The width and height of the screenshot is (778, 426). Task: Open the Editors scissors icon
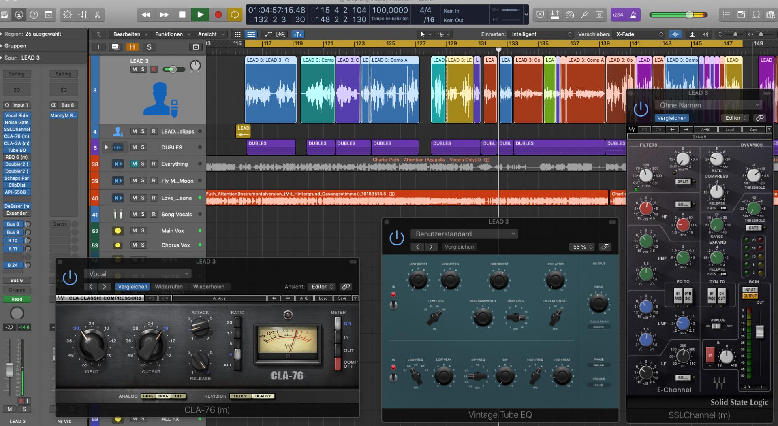pyautogui.click(x=97, y=15)
